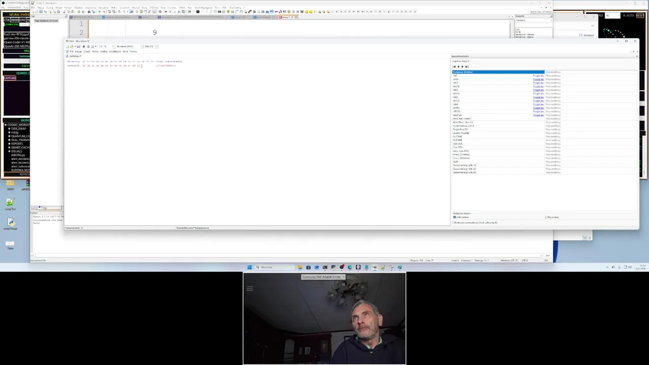Viewport: 649px width, 365px height.
Task: Click the Save icon in HxD toolbar
Action: 79,47
